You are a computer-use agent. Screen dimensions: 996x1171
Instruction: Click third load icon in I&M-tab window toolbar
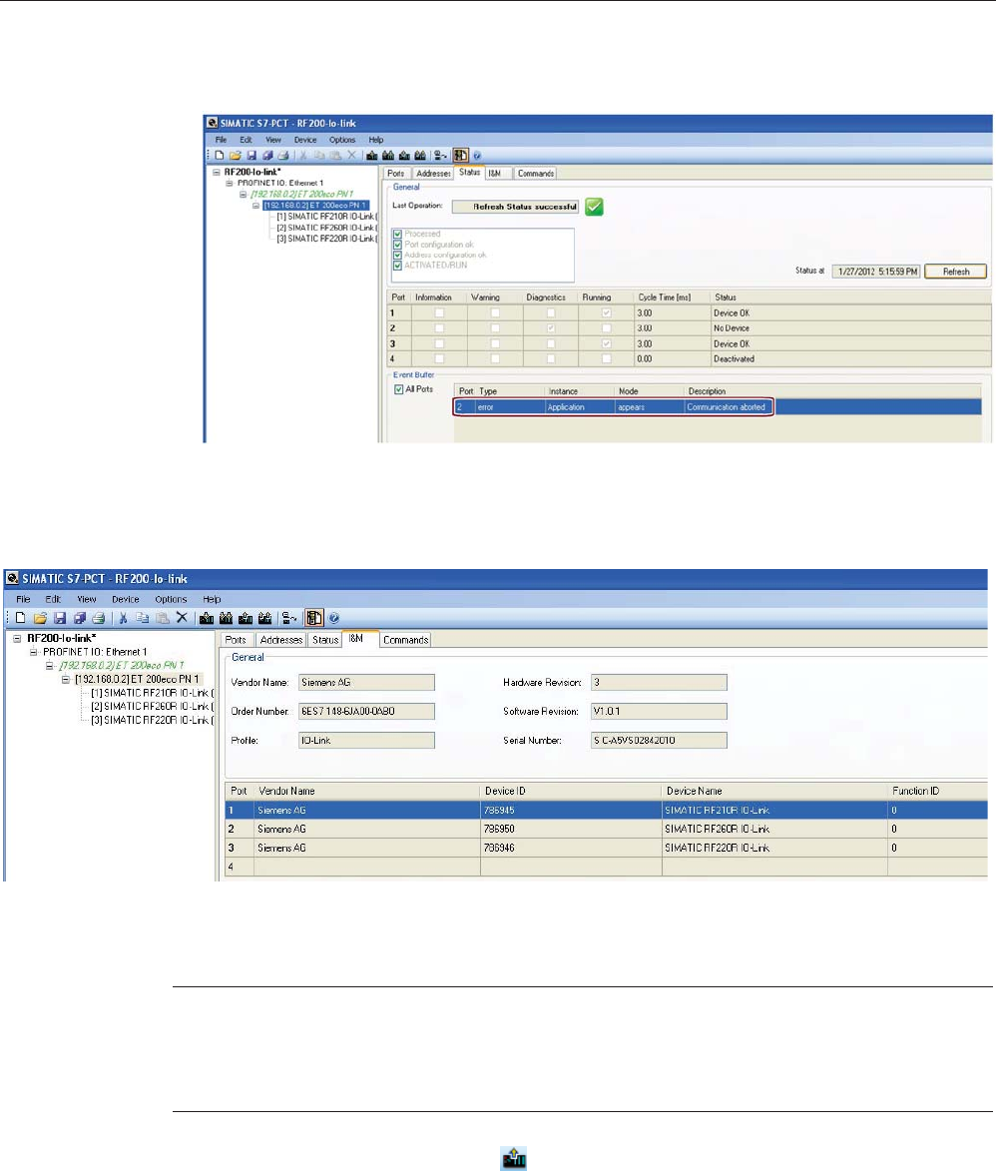coord(246,618)
